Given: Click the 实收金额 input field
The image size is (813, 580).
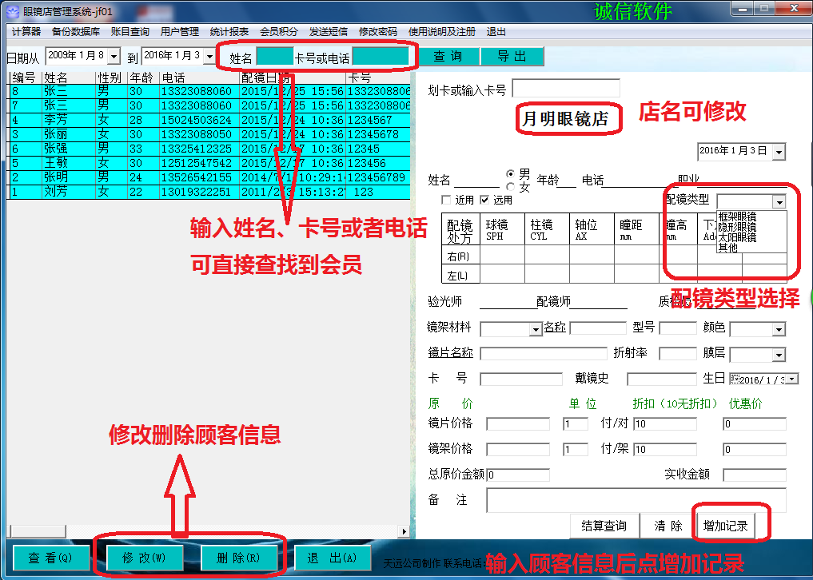Looking at the screenshot, I should [755, 475].
